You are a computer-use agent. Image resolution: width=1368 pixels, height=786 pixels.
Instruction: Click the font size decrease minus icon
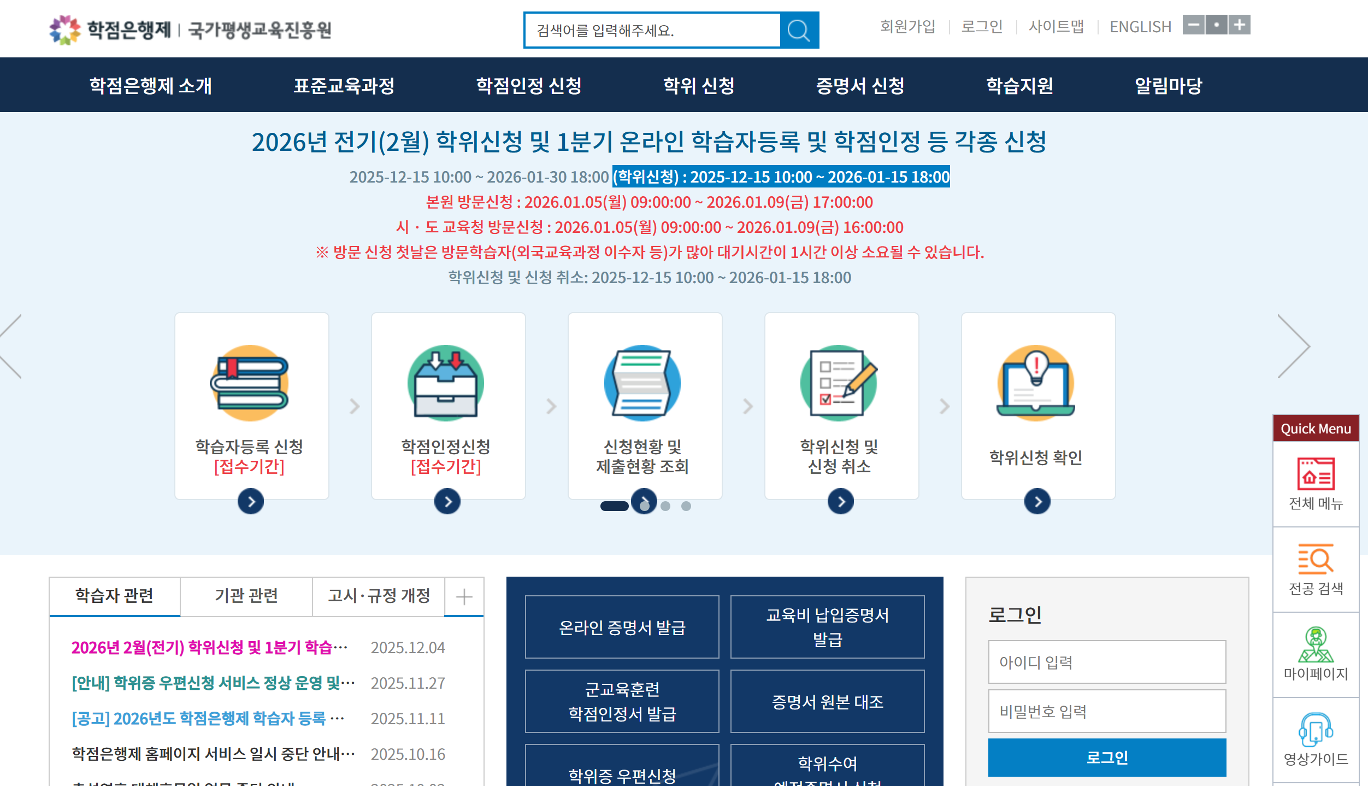pyautogui.click(x=1194, y=25)
